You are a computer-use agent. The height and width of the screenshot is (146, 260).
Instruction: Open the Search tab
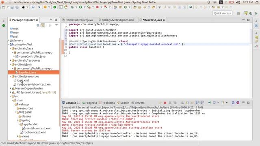(x=123, y=103)
